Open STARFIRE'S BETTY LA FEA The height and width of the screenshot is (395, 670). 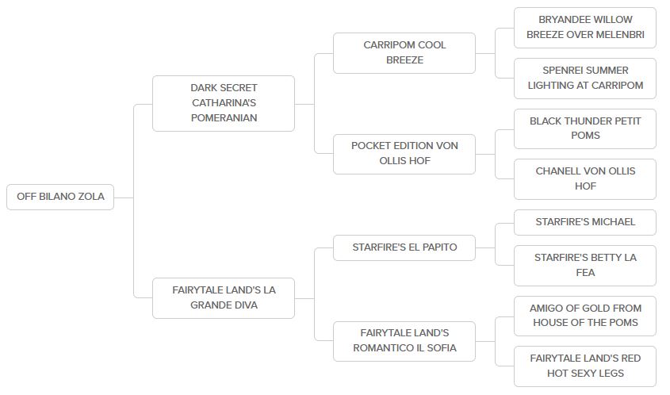point(585,265)
